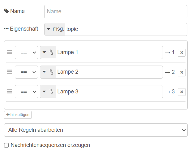
Task: Click the reorder handle for Lampe 2
Action: [x=10, y=72]
